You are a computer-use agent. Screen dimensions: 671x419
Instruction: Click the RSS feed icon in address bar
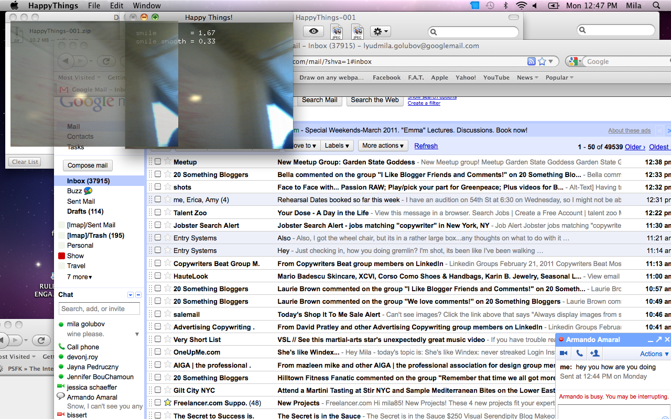pyautogui.click(x=532, y=61)
